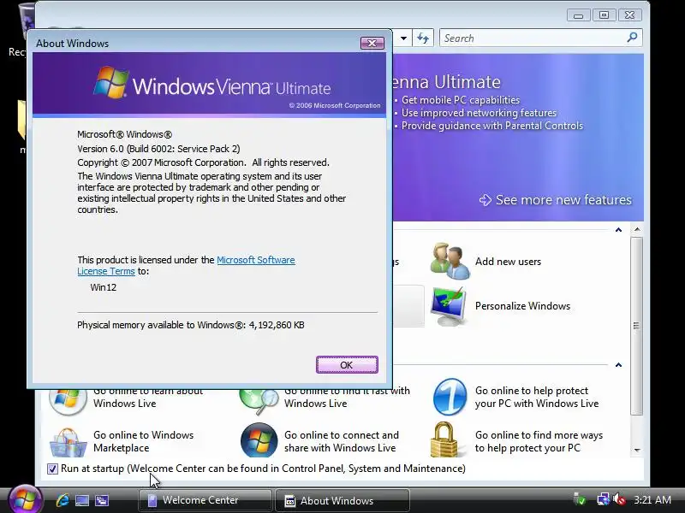Close the Welcome Center window
This screenshot has width=685, height=513.
tap(629, 15)
